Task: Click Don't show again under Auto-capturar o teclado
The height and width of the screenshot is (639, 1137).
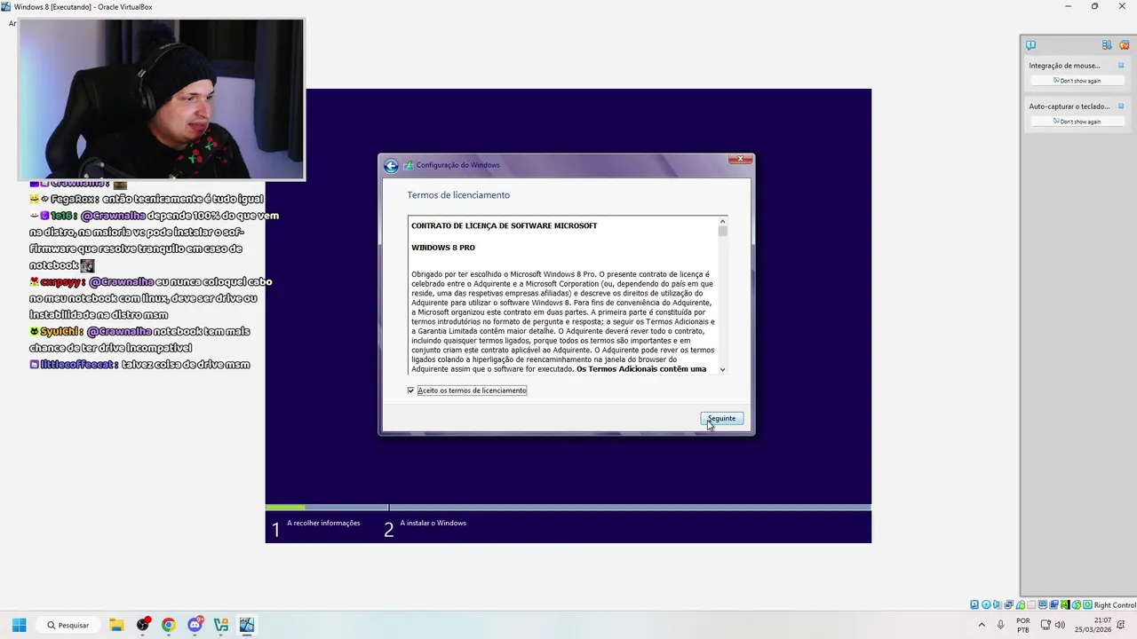Action: coord(1077,122)
